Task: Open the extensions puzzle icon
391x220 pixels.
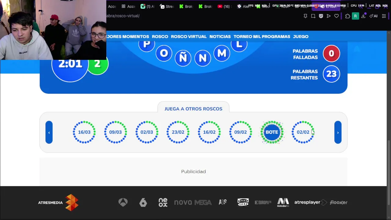Action: [x=347, y=16]
